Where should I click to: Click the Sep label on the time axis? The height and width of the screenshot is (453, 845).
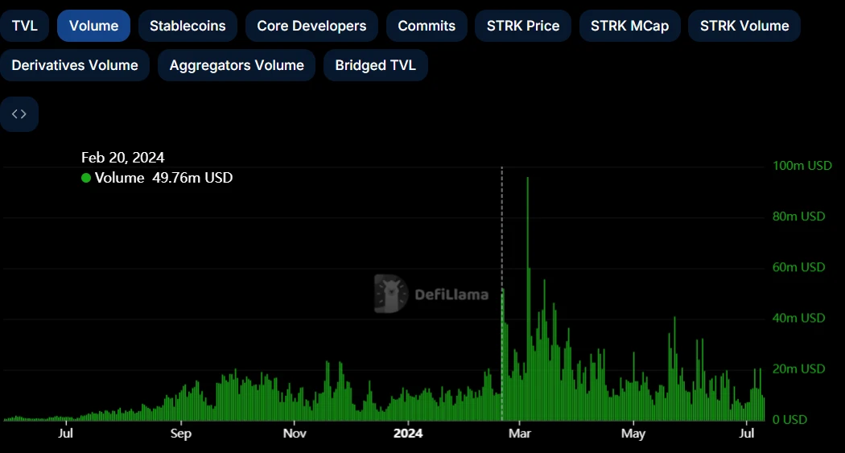pos(181,434)
